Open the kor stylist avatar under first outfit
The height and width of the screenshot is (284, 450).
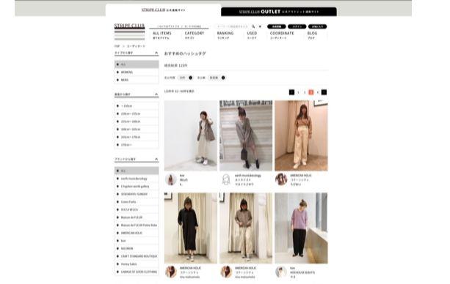171,179
